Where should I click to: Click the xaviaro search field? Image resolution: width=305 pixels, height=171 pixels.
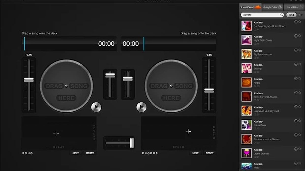click(262, 15)
